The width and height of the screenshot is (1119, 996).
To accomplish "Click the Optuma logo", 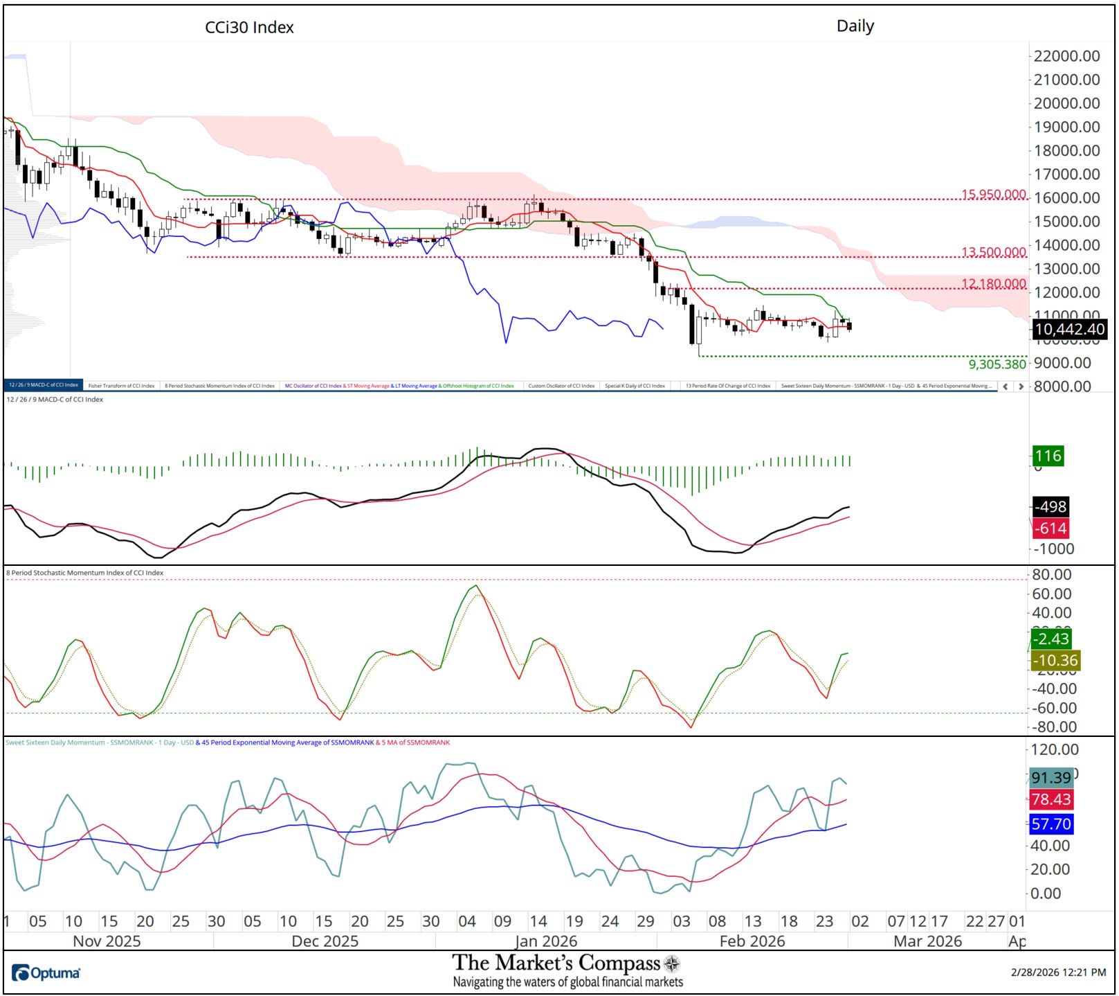I will coord(46,972).
